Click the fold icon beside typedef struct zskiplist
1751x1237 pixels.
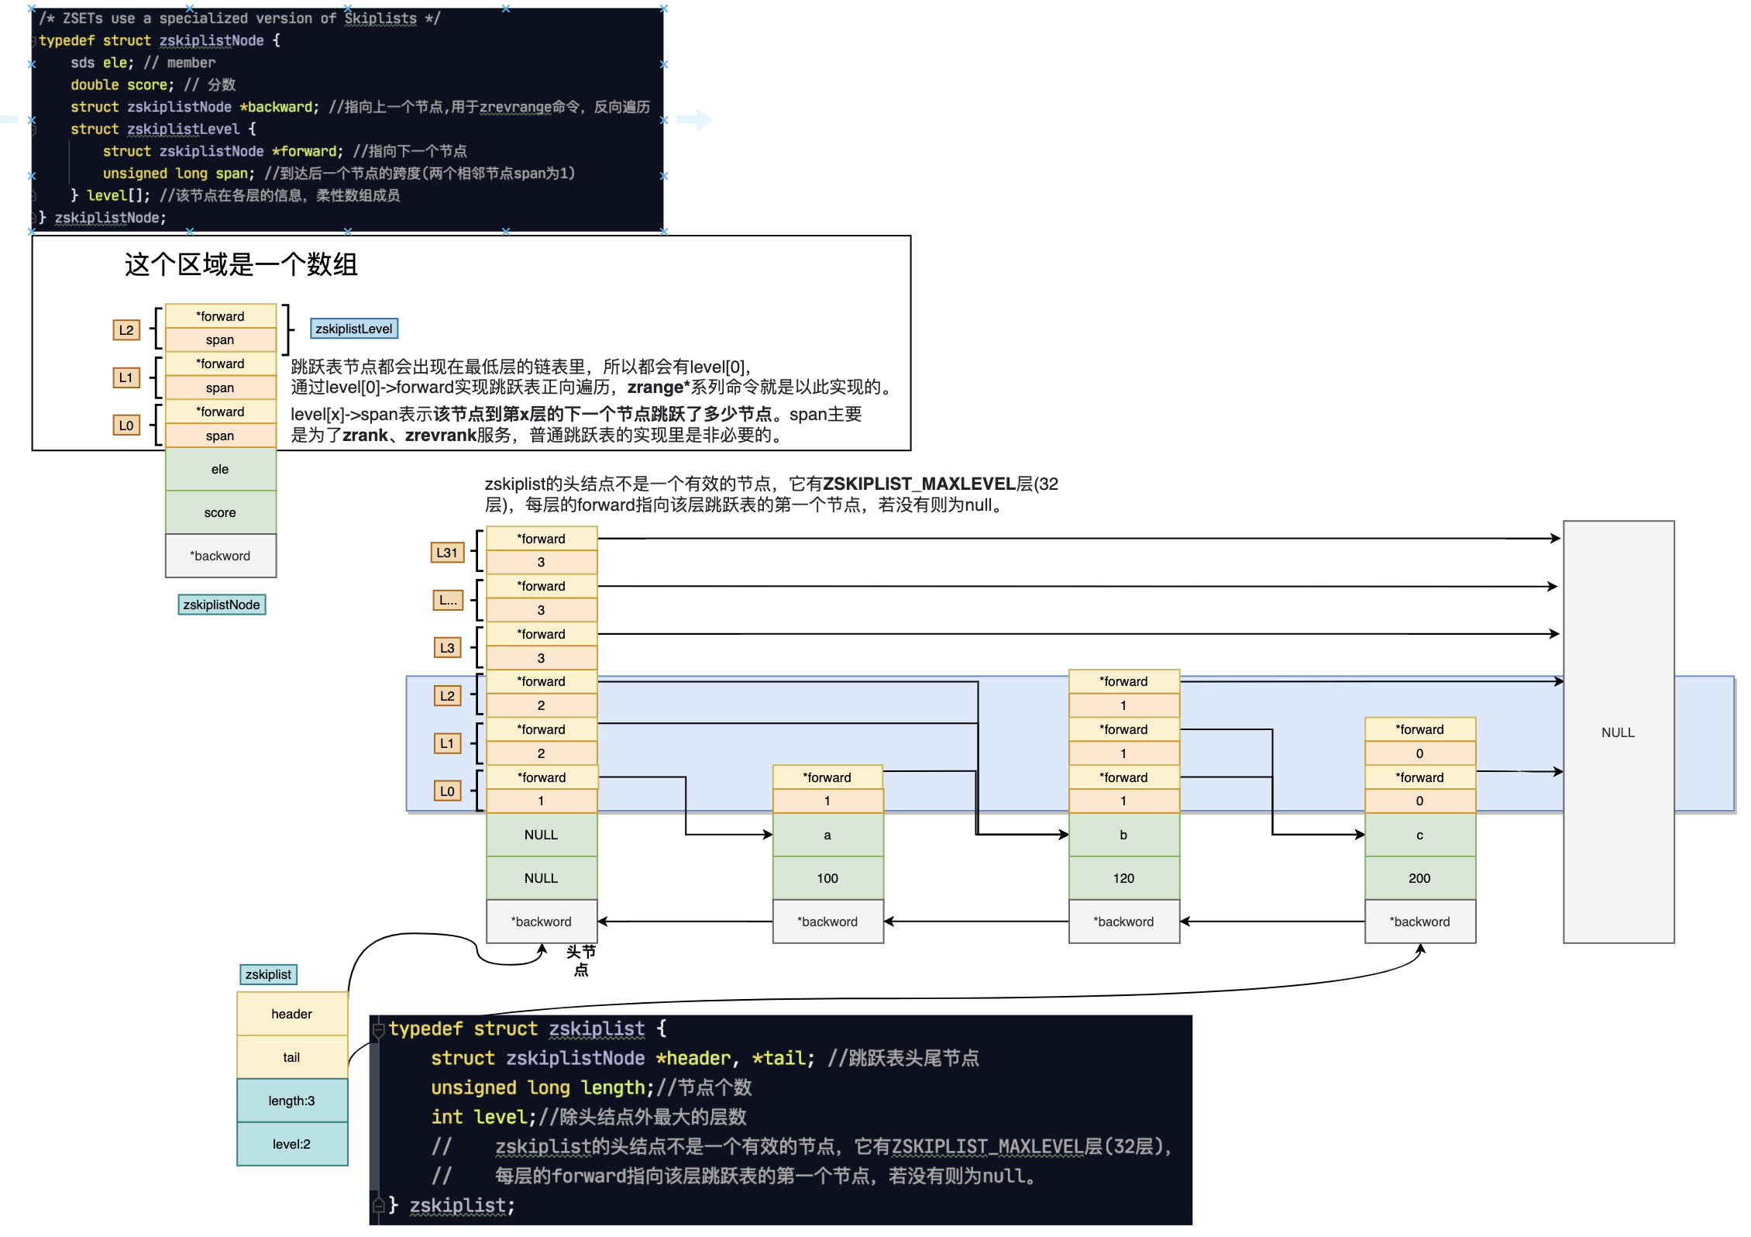pyautogui.click(x=379, y=1029)
